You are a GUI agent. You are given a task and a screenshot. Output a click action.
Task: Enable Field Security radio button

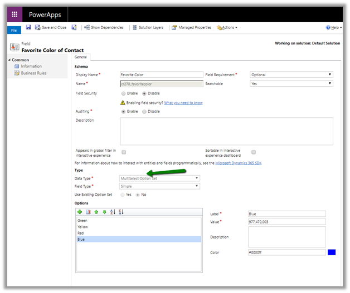pos(123,93)
